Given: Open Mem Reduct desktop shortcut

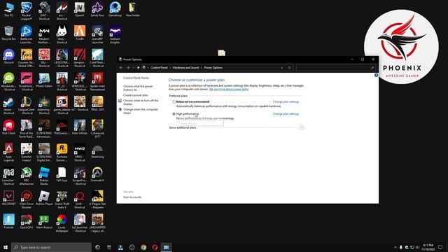Looking at the screenshot, I should coord(44,221).
